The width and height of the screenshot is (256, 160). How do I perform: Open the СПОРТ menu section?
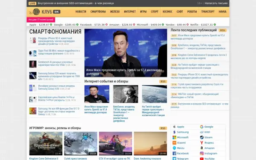pyautogui.click(x=154, y=12)
